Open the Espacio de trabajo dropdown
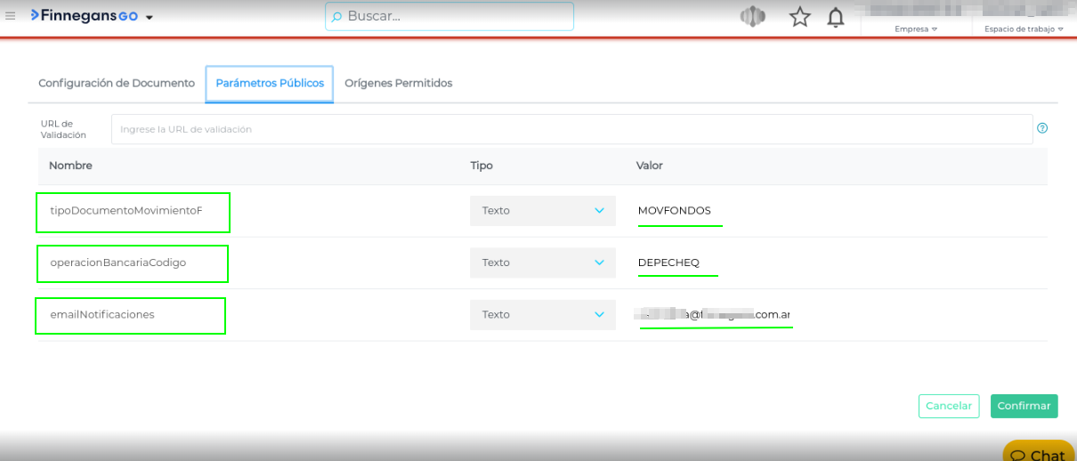The image size is (1077, 461). click(x=1024, y=28)
